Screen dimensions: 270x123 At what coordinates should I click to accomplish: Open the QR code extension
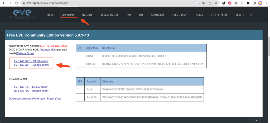tap(236, 3)
